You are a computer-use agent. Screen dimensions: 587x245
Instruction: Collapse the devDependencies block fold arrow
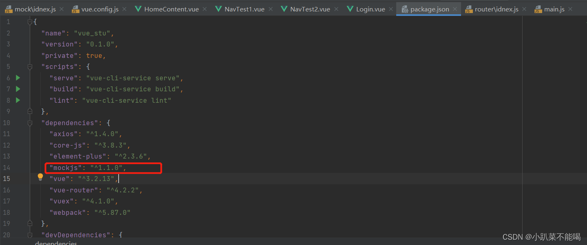pyautogui.click(x=29, y=234)
